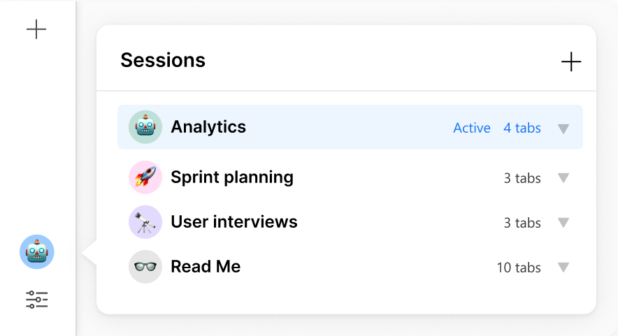Click the plus icon in left sidebar
The image size is (618, 336).
pos(36,29)
